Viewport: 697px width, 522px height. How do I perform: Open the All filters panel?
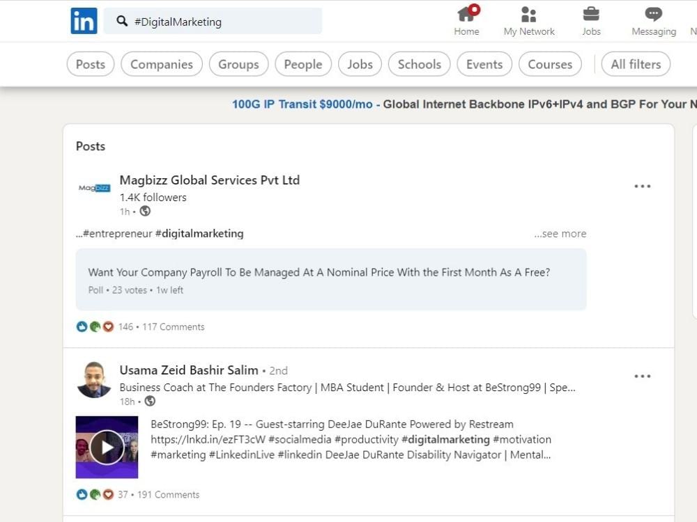[x=636, y=64]
